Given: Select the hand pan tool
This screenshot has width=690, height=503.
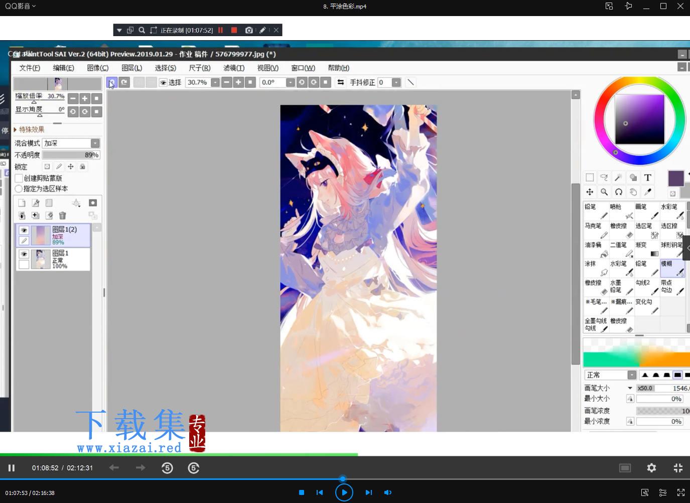Looking at the screenshot, I should coord(633,192).
